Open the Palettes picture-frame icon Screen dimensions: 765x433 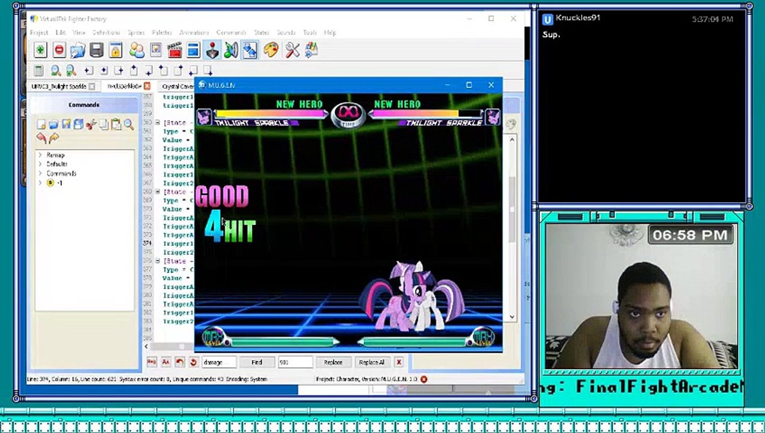[x=155, y=51]
